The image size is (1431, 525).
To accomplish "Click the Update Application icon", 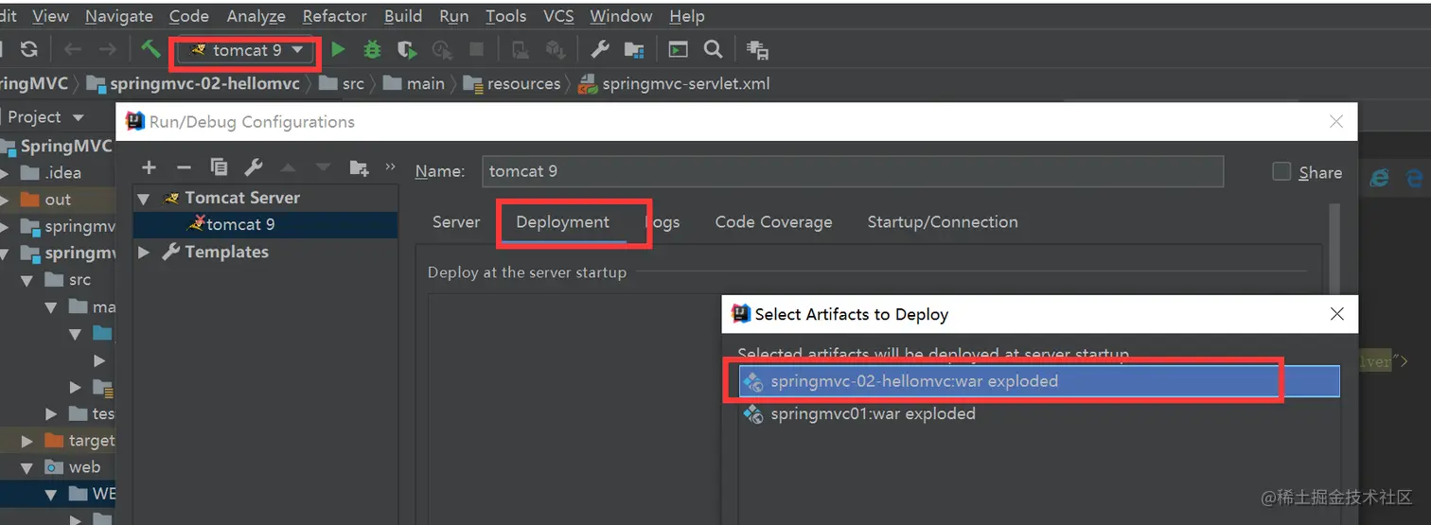I will point(521,49).
